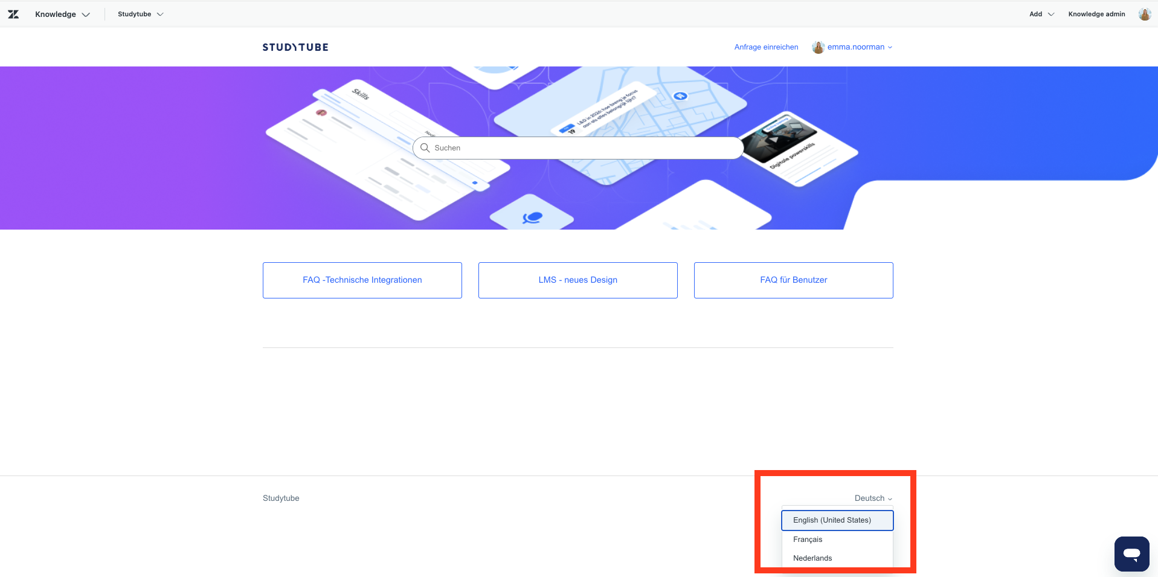Image resolution: width=1158 pixels, height=577 pixels.
Task: Select English (United States) language
Action: pos(837,520)
